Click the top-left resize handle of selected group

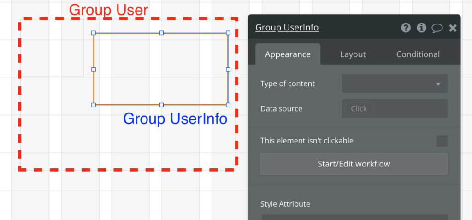tap(94, 33)
